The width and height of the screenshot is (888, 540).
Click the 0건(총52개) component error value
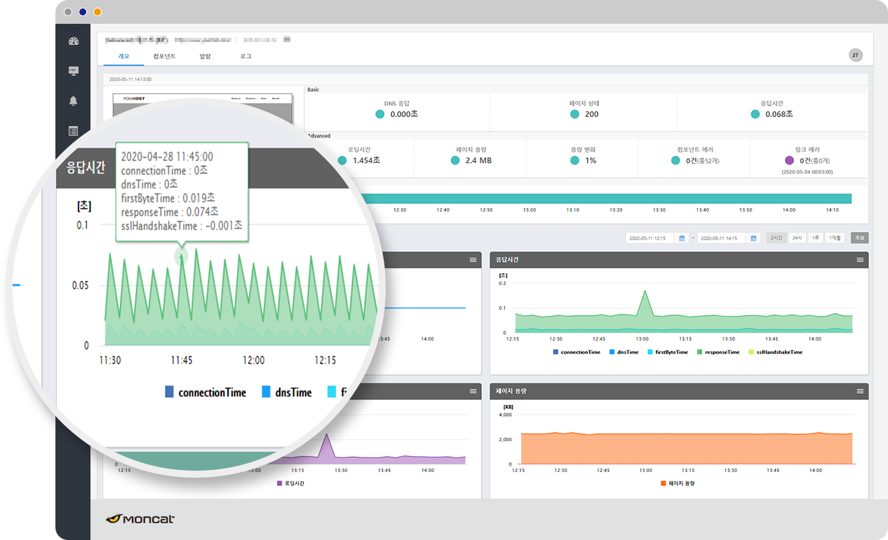(702, 160)
